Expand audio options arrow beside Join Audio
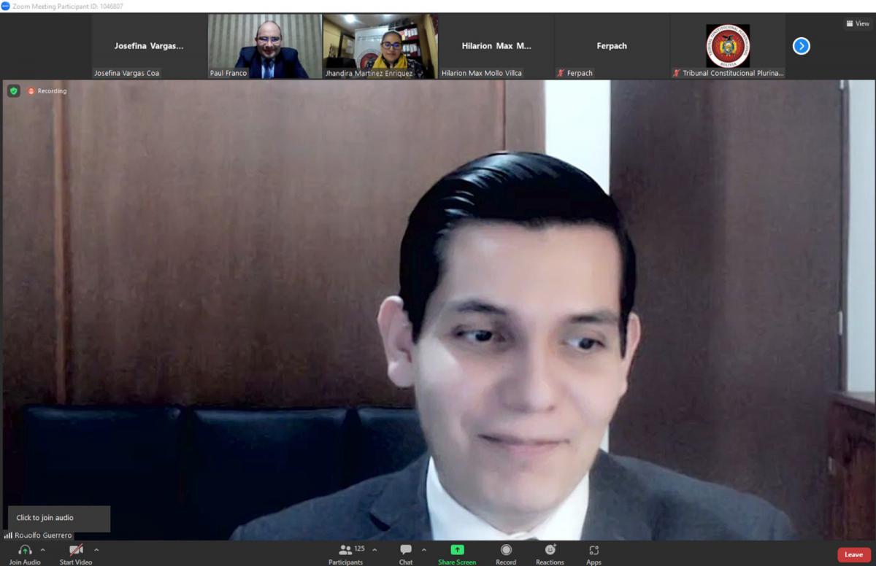The image size is (876, 566). coord(42,550)
